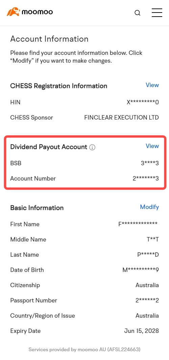Click the masked First Name value
This screenshot has width=169, height=360.
click(x=138, y=224)
